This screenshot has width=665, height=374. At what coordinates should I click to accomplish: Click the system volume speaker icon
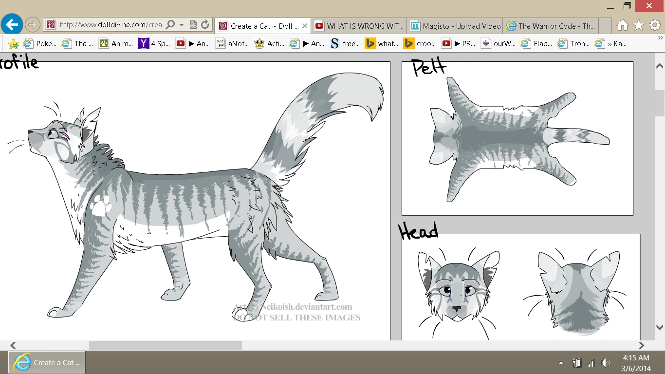click(x=606, y=363)
